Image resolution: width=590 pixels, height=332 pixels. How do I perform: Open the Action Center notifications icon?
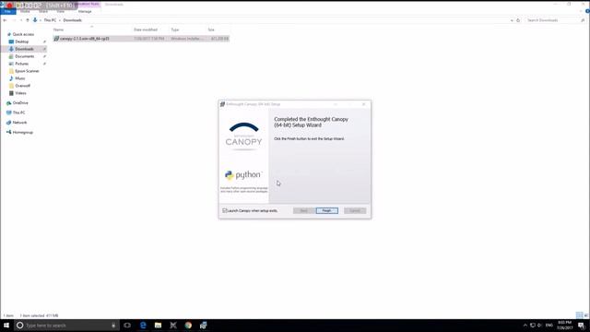point(582,326)
